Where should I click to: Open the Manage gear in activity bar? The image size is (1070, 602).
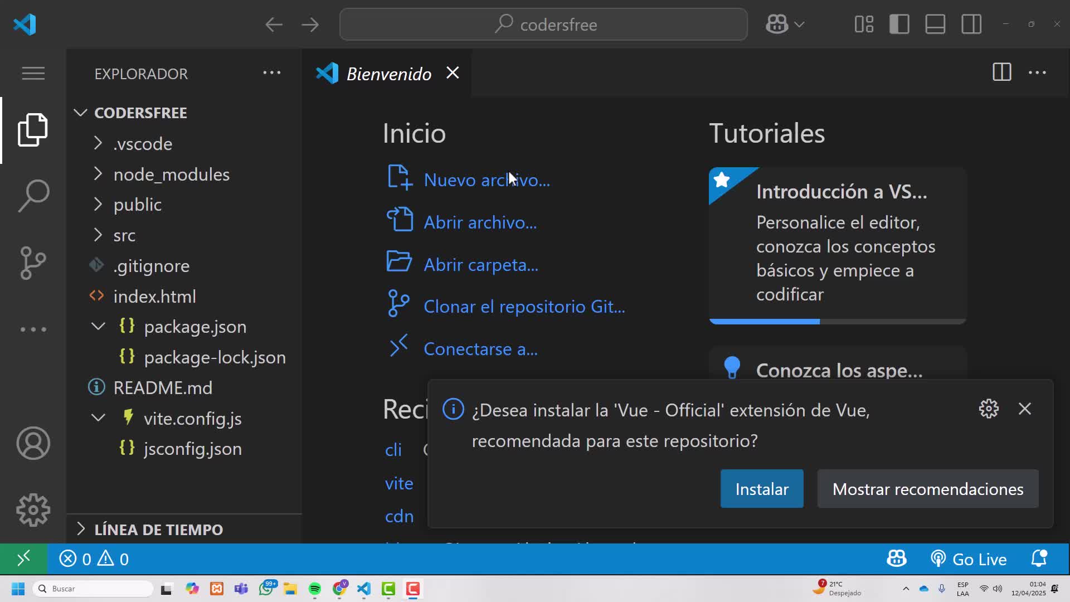coord(33,510)
